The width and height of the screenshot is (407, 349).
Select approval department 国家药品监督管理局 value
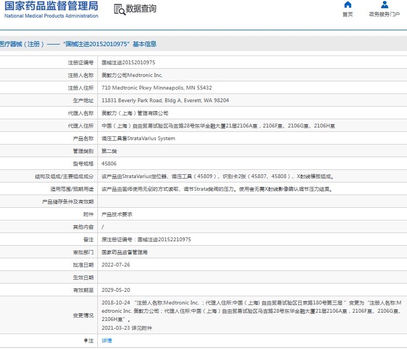coord(125,252)
